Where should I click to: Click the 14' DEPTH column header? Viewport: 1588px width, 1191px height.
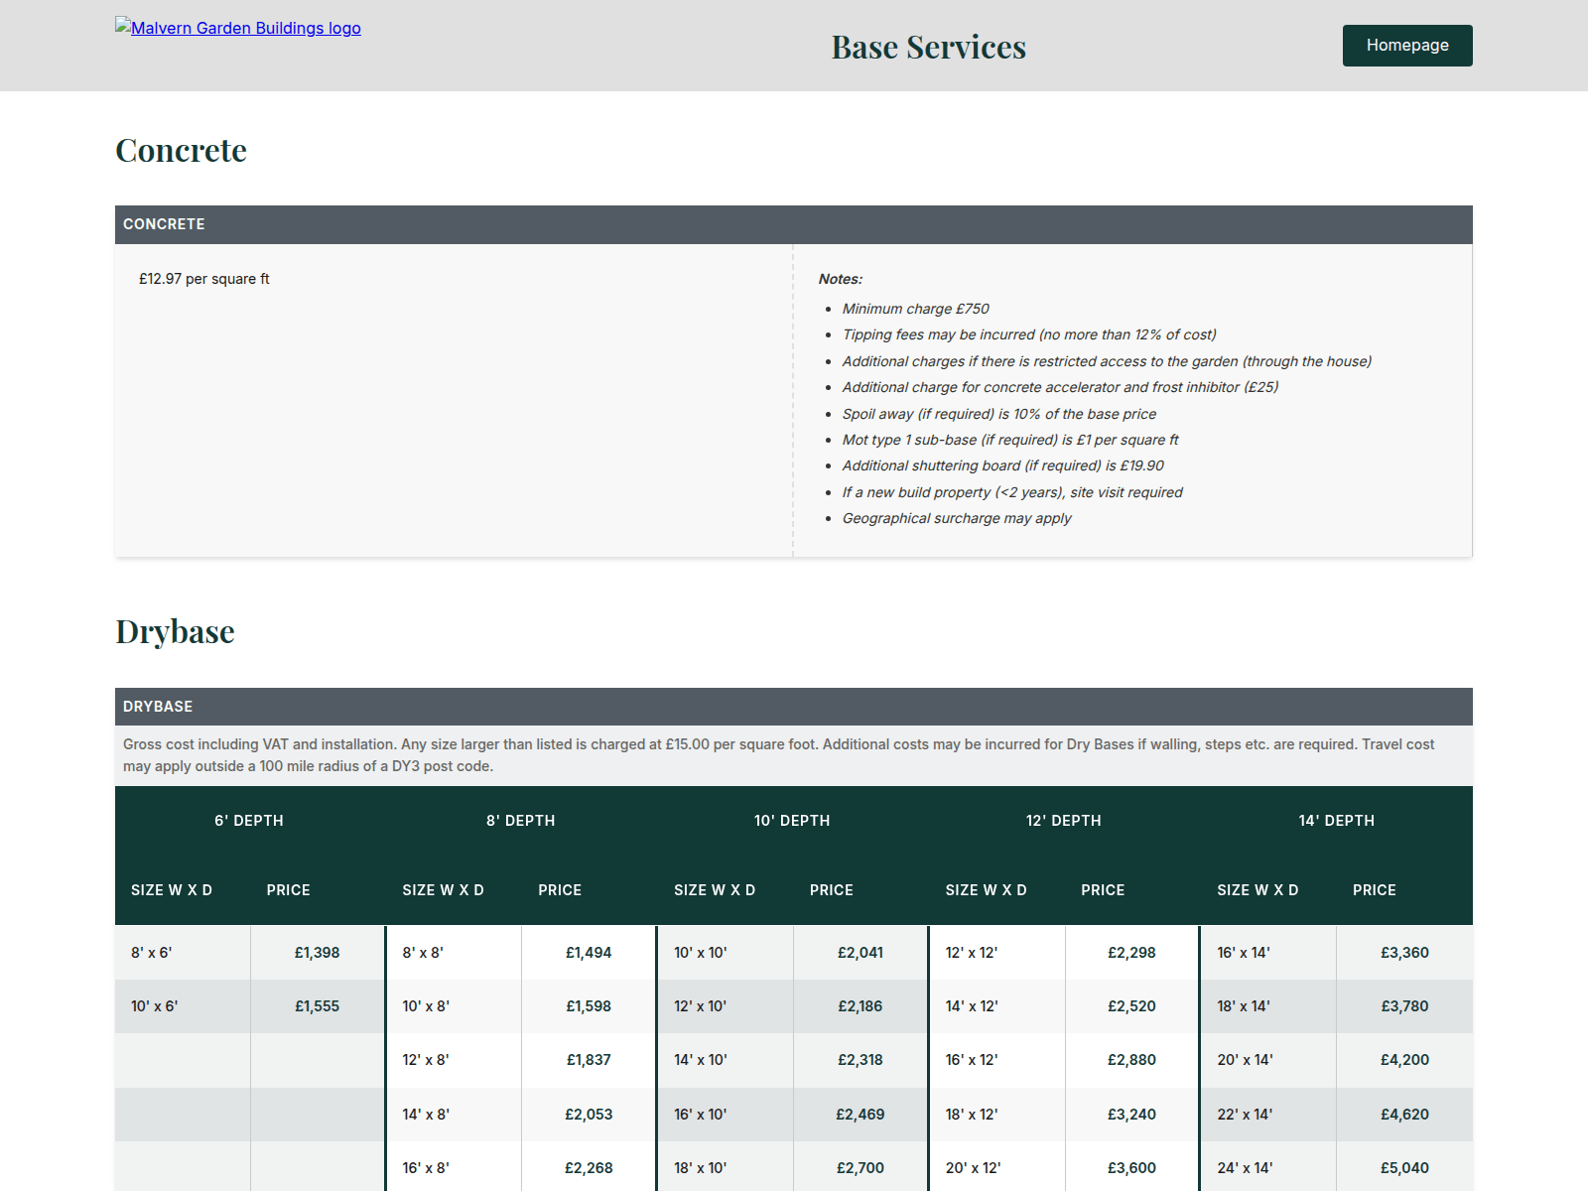[1337, 821]
